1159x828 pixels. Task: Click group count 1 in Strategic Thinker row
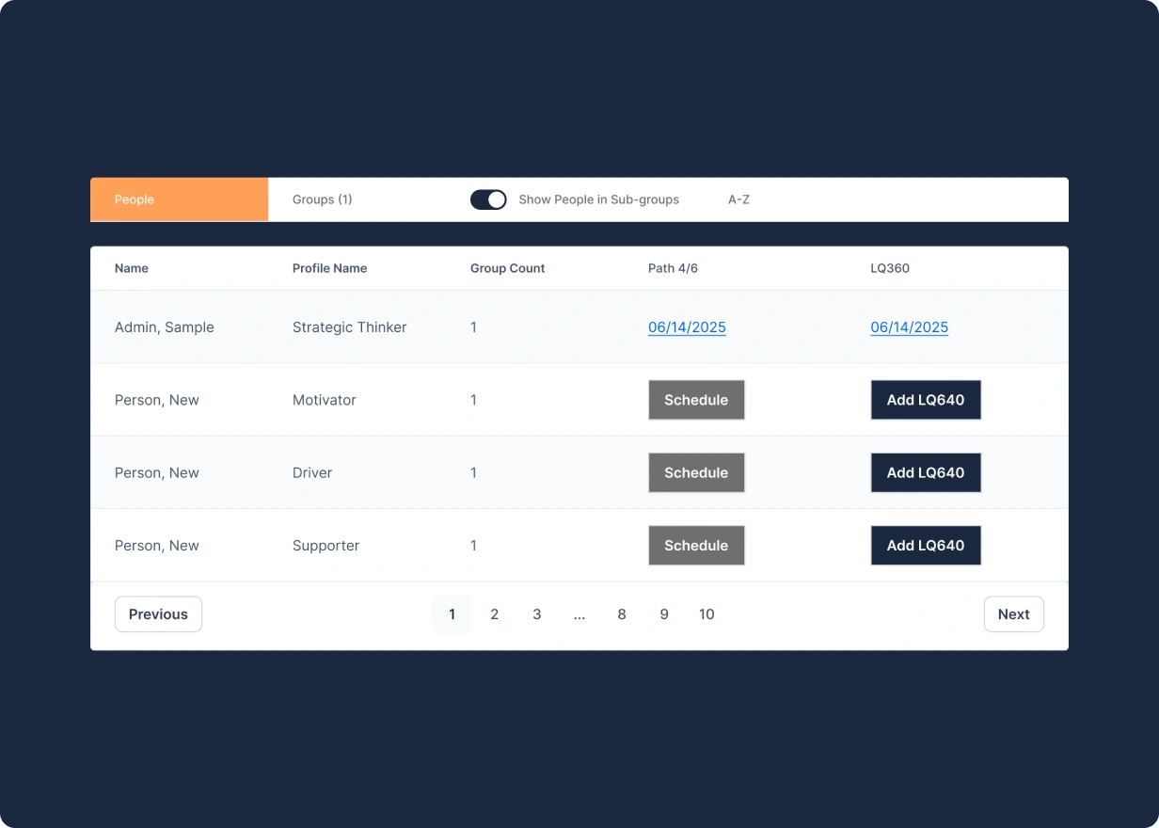pyautogui.click(x=473, y=327)
